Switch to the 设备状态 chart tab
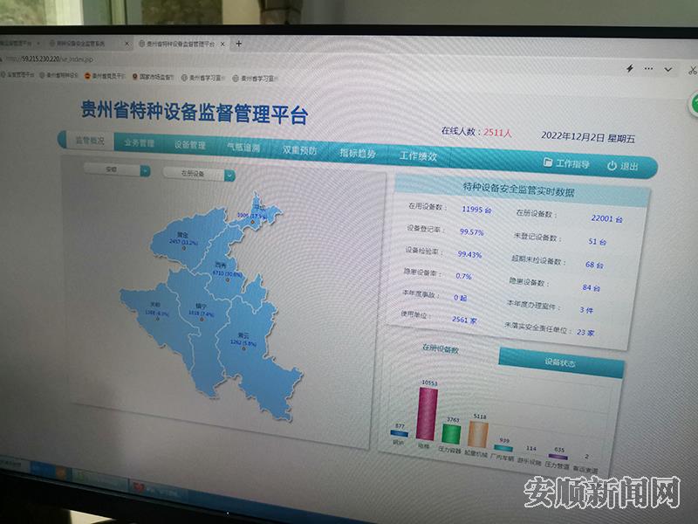The width and height of the screenshot is (698, 524). coord(560,362)
